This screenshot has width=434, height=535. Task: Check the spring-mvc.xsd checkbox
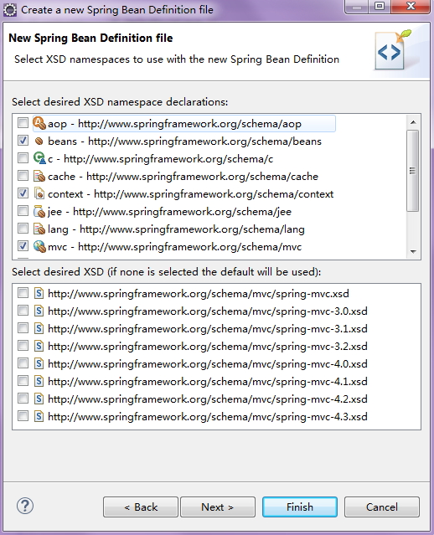point(23,292)
